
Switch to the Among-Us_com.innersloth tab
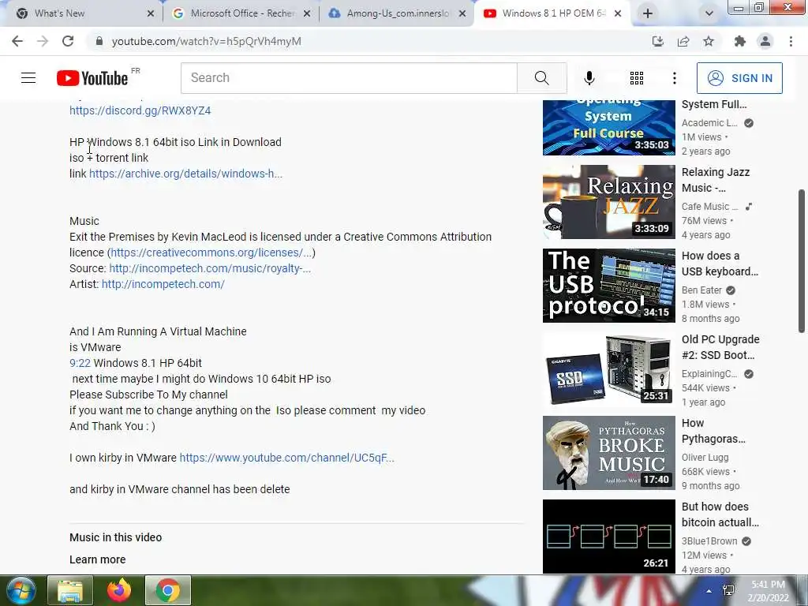398,13
